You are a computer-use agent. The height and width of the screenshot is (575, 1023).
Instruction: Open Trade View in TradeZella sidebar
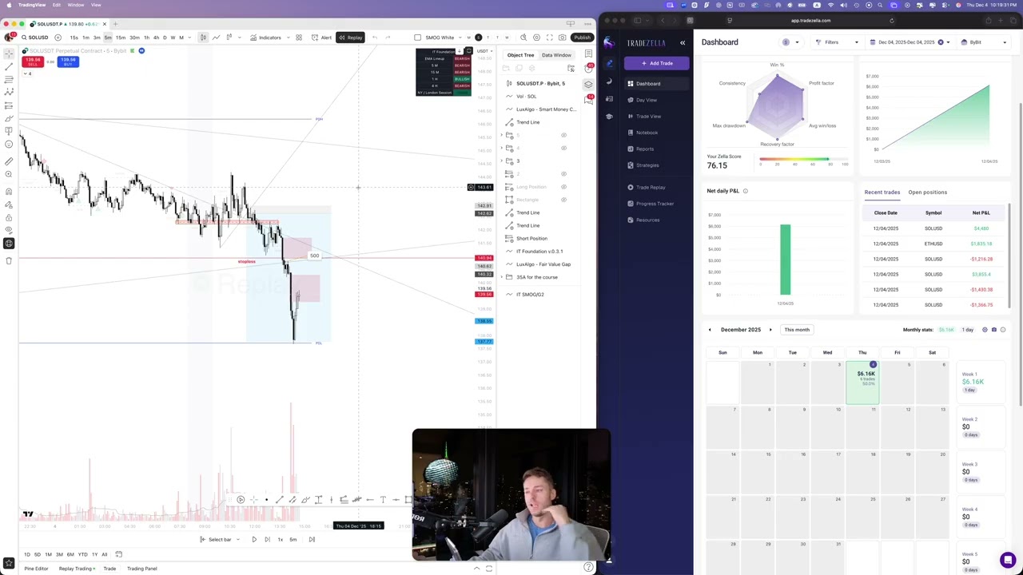click(648, 116)
